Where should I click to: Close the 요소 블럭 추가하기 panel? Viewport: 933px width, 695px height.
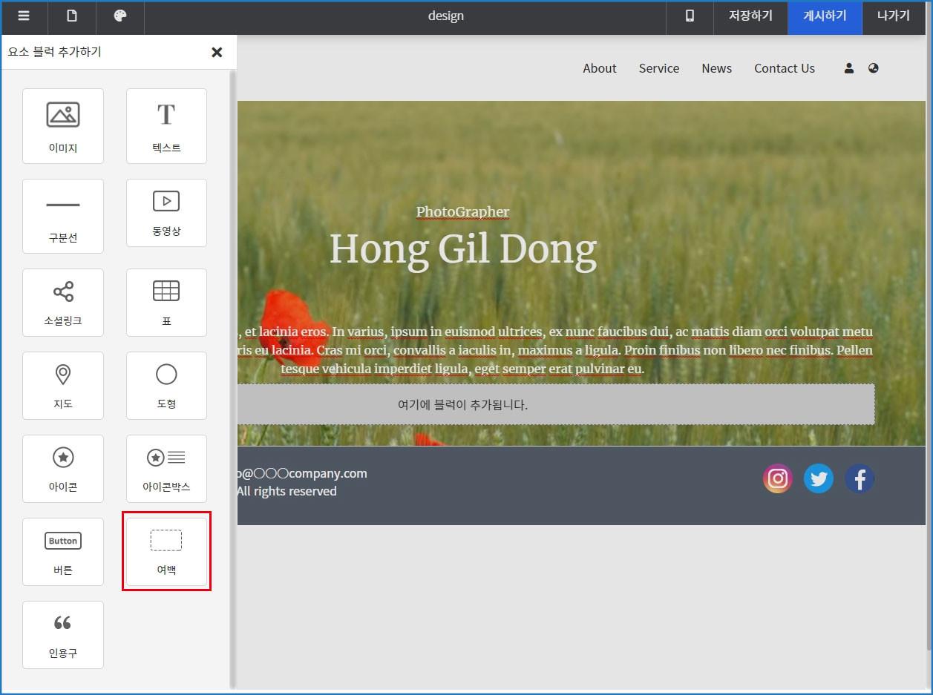pos(217,52)
